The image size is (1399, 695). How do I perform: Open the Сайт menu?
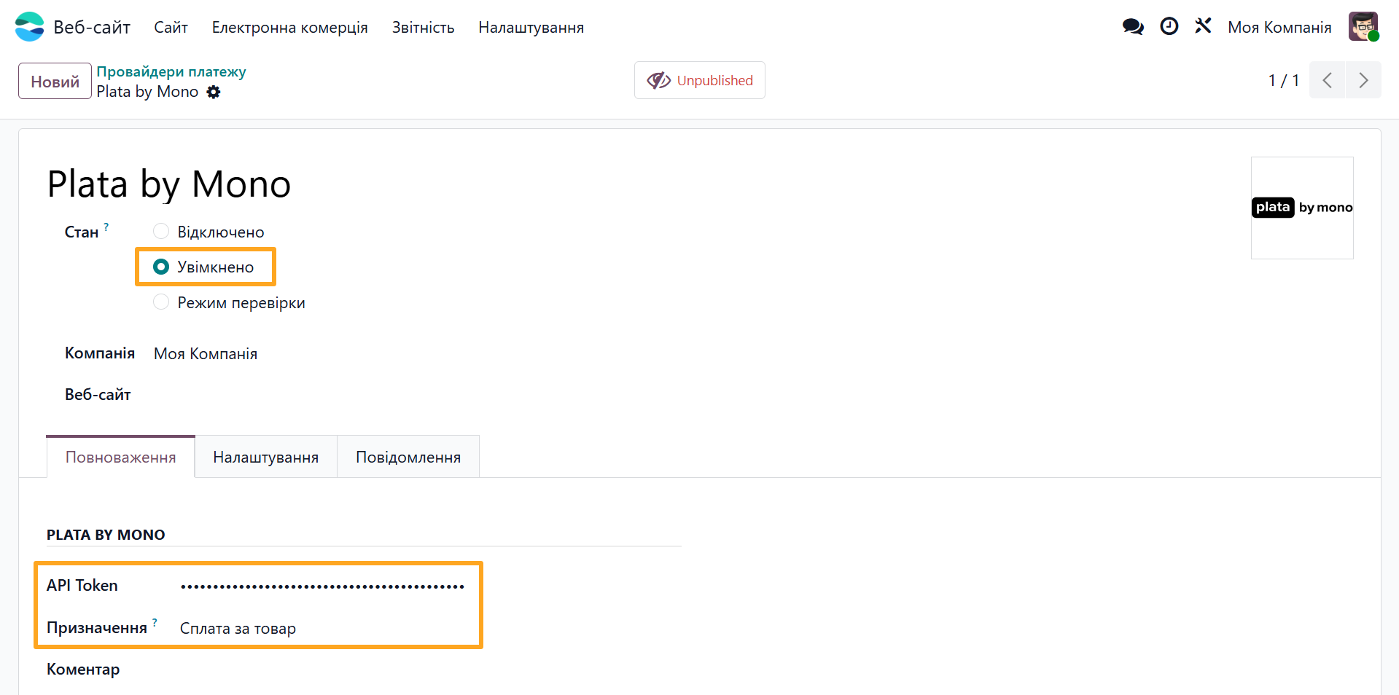[x=171, y=28]
